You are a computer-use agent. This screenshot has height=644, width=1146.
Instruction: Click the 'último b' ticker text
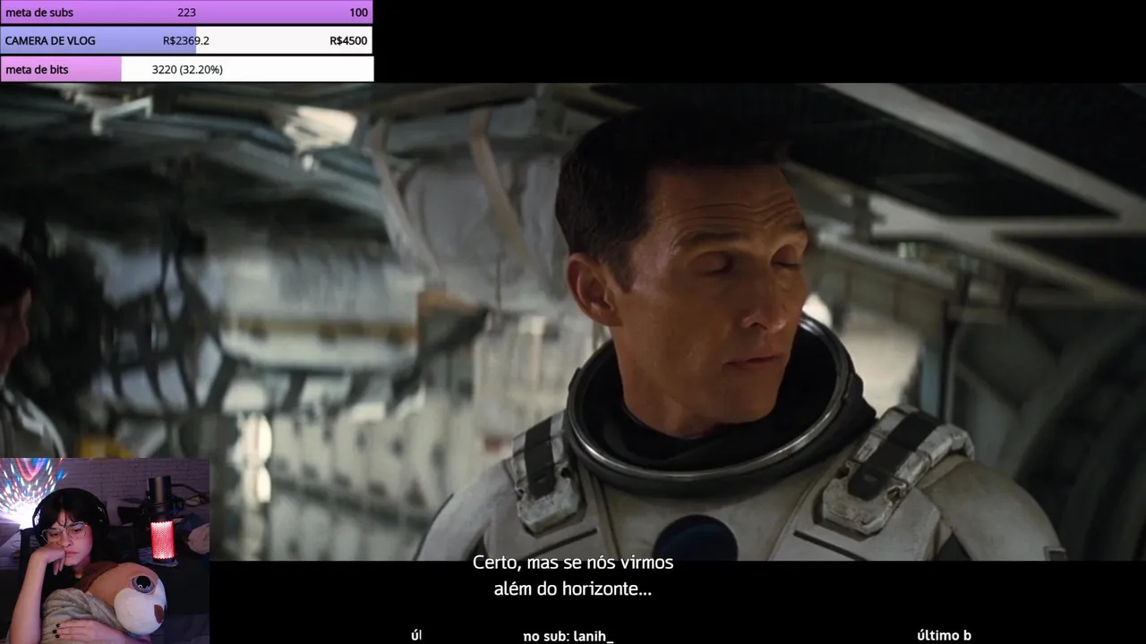pyautogui.click(x=944, y=635)
